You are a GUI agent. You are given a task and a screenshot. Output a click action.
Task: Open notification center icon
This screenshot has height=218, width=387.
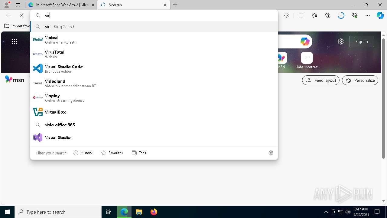click(x=377, y=212)
